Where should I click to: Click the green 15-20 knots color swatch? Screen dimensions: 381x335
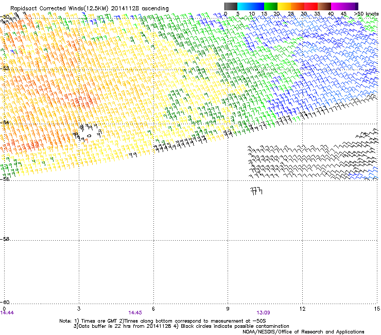[271, 6]
